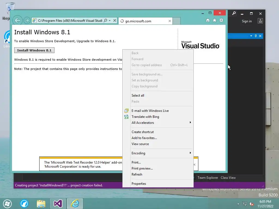Open File Explorer from taskbar

[x=41, y=204]
